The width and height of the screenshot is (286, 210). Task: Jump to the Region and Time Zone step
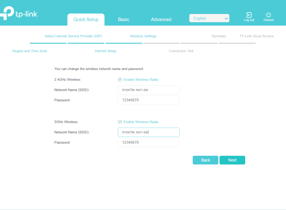30,51
